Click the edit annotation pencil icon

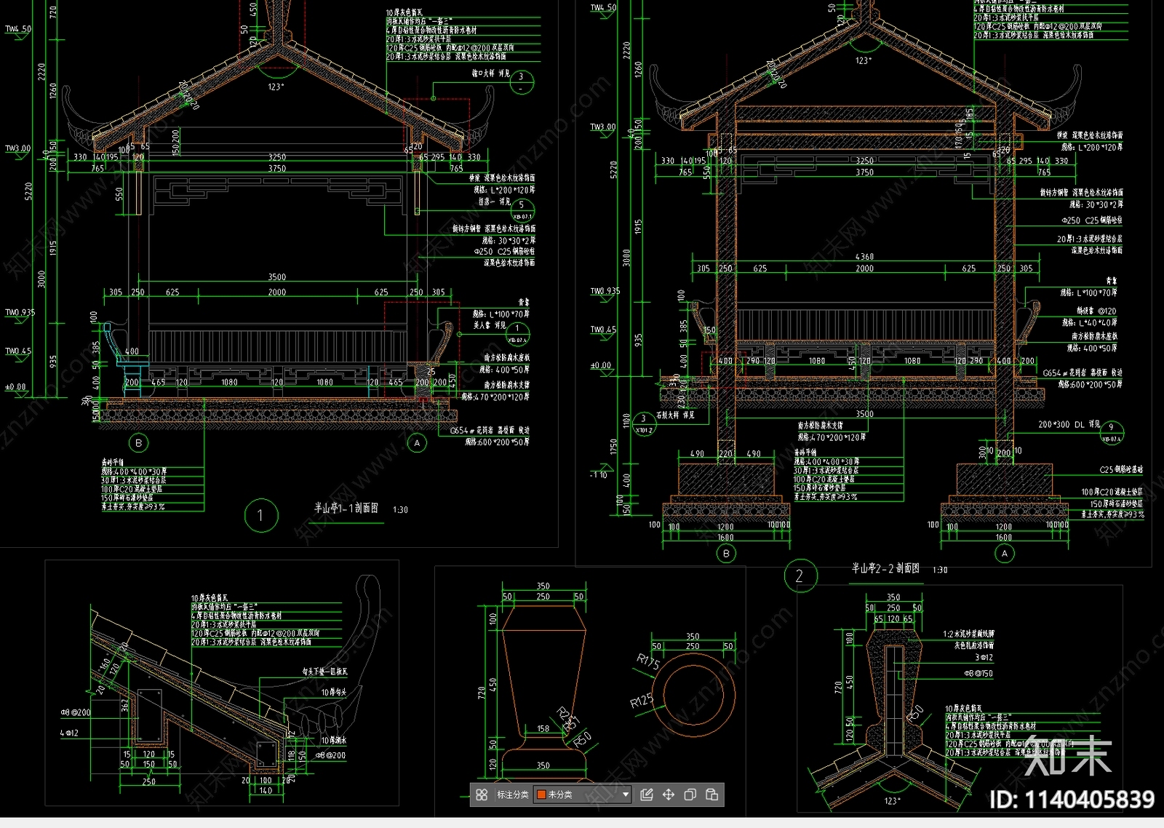tap(647, 795)
